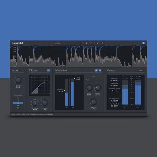Click the save preset disk icon
The image size is (157, 157).
[x=86, y=43]
